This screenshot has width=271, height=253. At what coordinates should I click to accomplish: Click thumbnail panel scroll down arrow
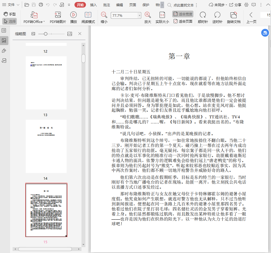(x=83, y=245)
